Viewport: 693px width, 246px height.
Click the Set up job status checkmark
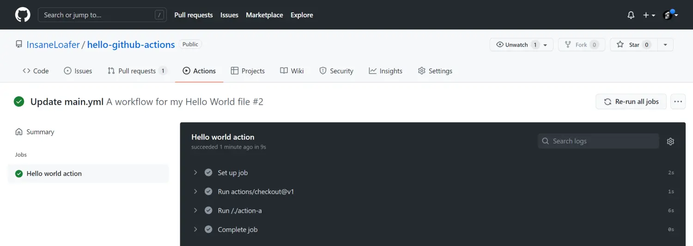[208, 173]
